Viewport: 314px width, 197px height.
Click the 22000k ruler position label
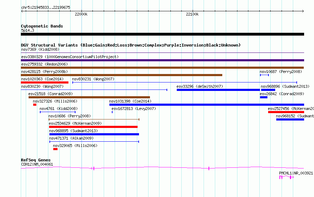click(81, 14)
